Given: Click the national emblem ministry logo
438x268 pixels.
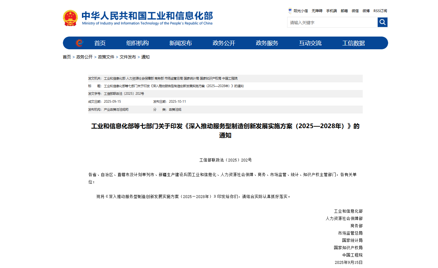Looking at the screenshot, I should coord(70,18).
